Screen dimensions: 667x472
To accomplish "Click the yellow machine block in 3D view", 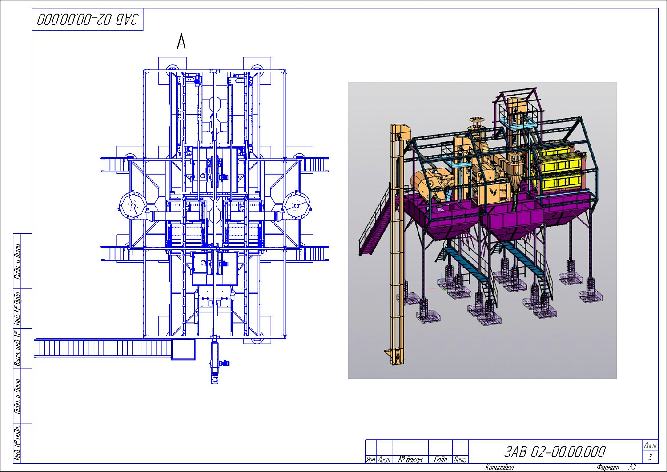I will click(560, 171).
